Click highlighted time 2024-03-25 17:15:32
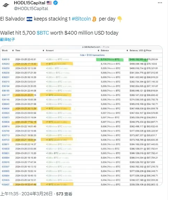The height and width of the screenshot is (200, 172). coord(26,64)
